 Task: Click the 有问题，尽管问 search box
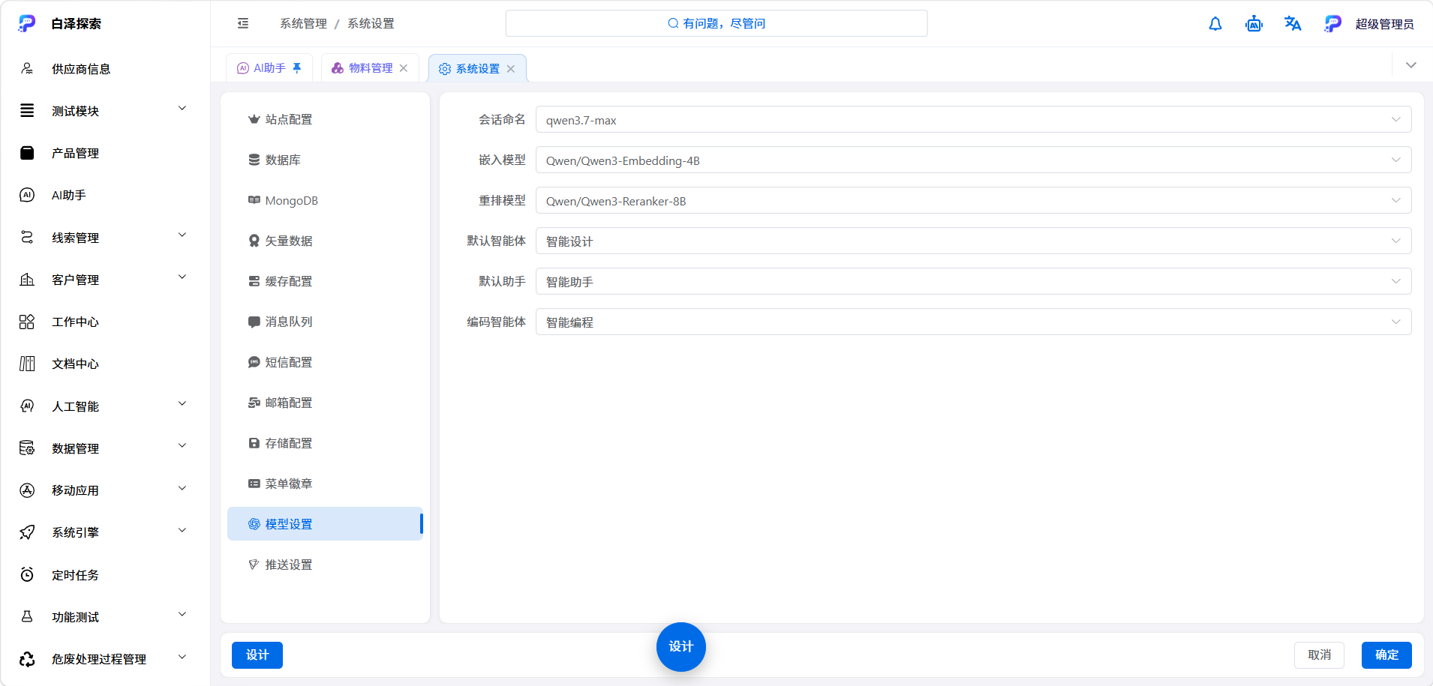(716, 23)
